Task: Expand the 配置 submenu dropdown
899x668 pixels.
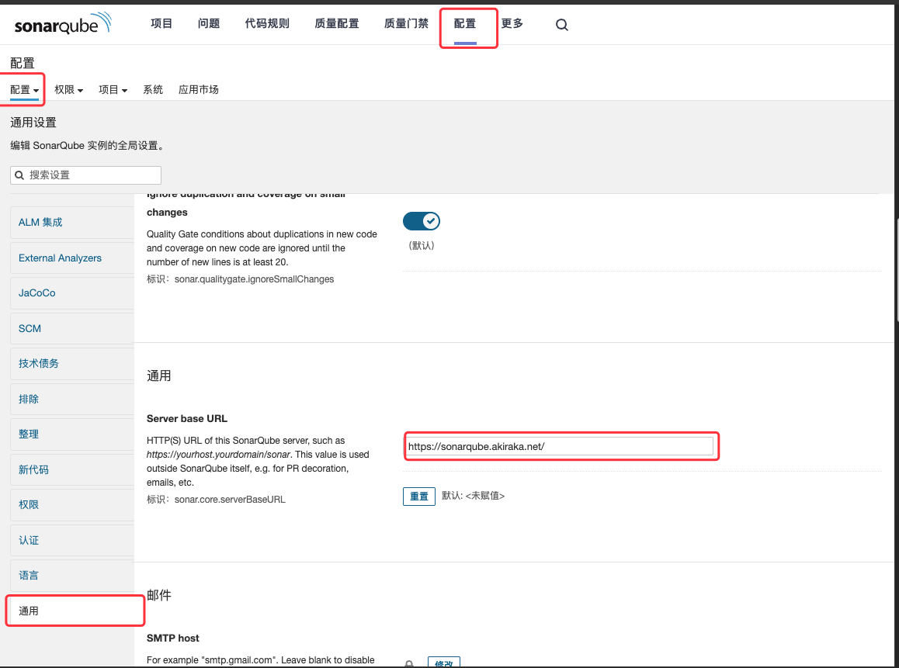Action: pos(25,90)
